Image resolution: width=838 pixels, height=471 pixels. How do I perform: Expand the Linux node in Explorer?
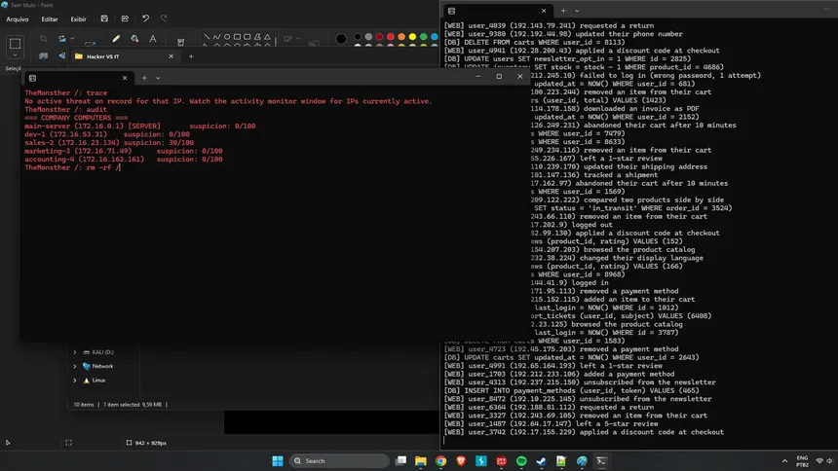(x=75, y=380)
